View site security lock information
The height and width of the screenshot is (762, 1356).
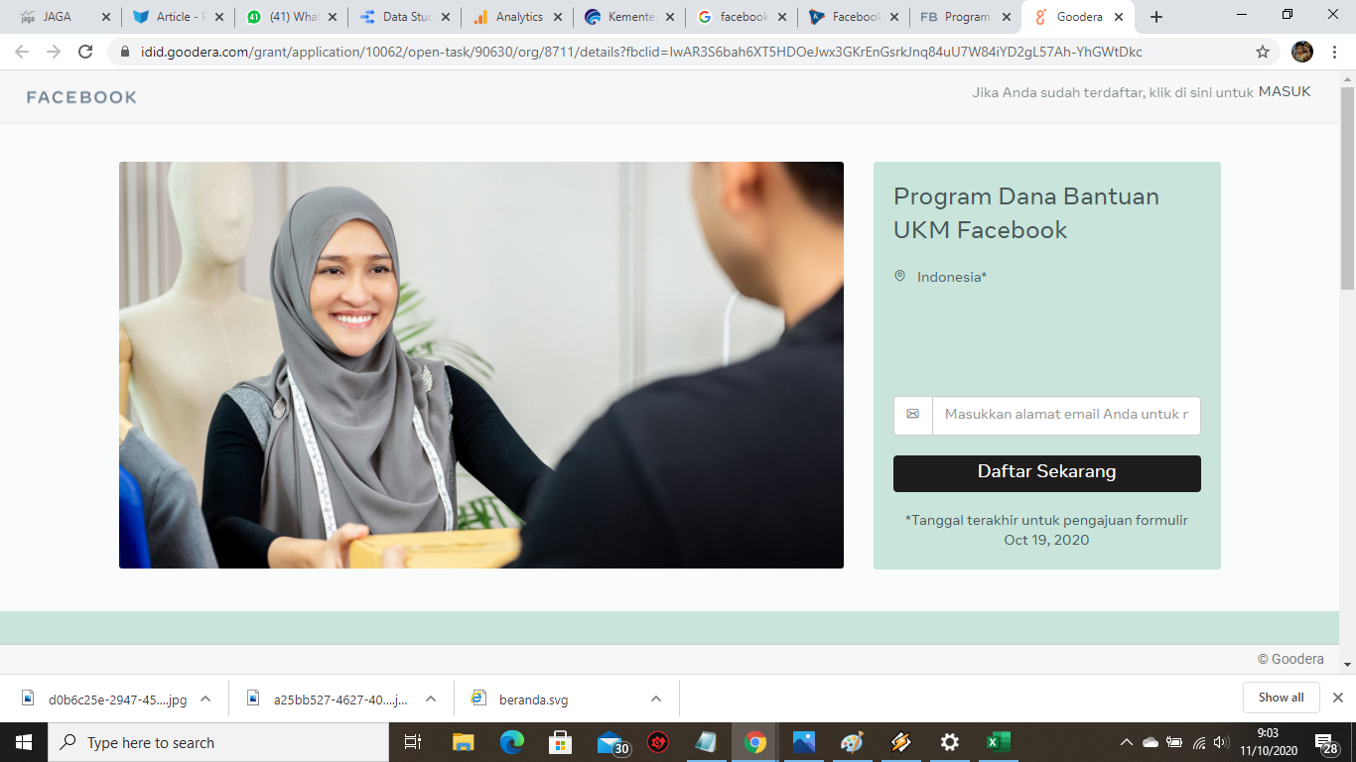point(125,52)
